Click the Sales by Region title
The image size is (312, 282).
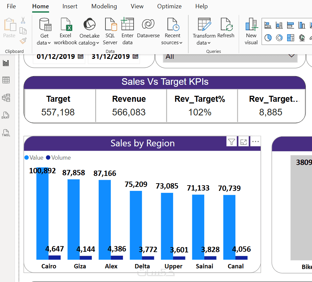click(x=143, y=143)
